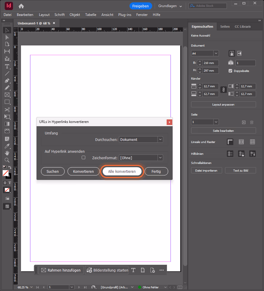Select the Pen tool
The width and height of the screenshot is (264, 291).
(x=7, y=81)
